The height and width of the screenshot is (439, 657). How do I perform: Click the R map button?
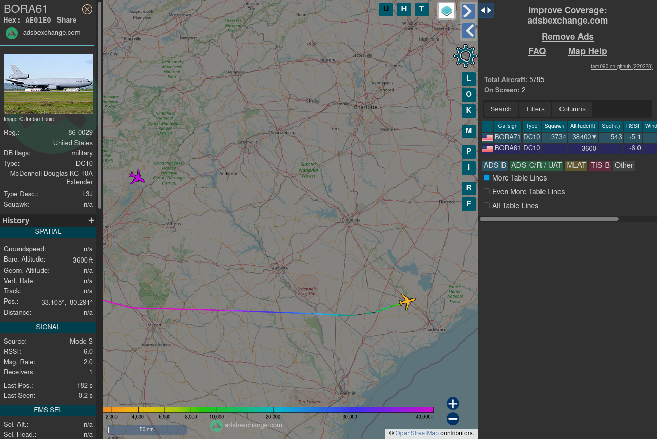tap(469, 188)
